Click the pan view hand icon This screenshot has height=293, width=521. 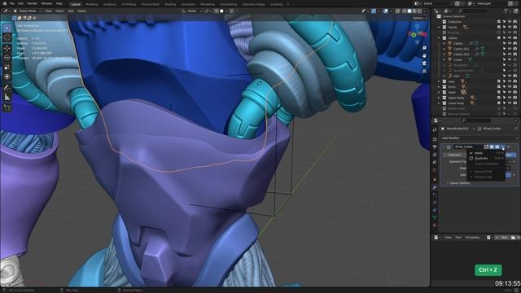424,56
